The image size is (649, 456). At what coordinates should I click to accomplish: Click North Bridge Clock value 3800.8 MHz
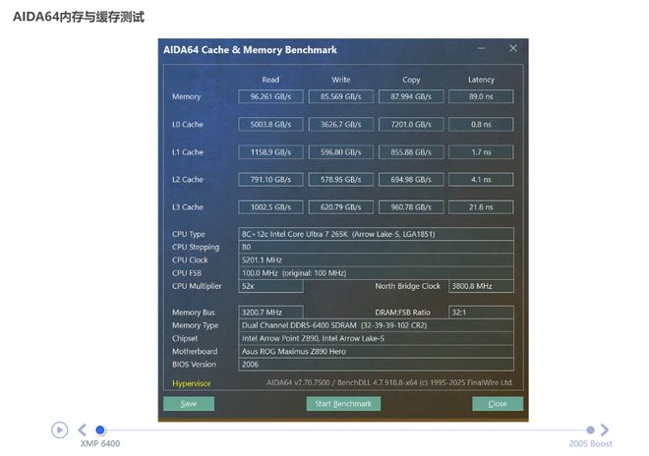(x=481, y=286)
